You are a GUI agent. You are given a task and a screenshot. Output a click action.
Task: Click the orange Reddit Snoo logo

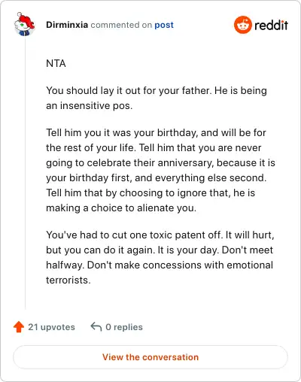pos(242,25)
